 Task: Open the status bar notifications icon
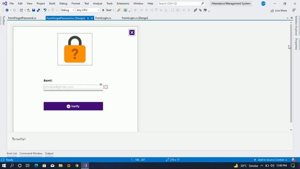[293, 160]
